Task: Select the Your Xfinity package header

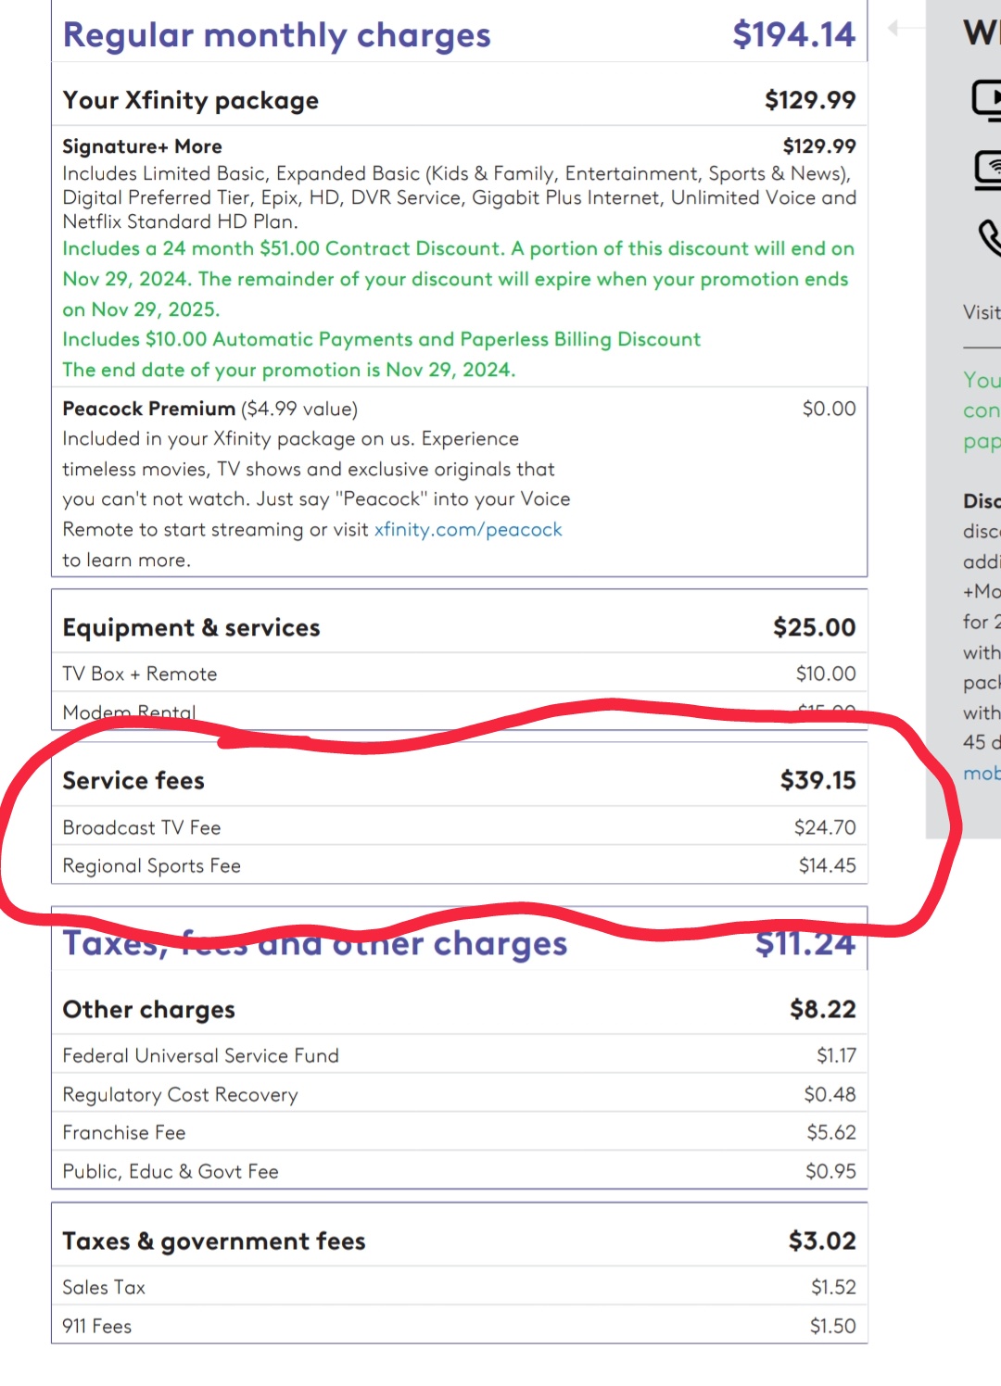Action: [x=190, y=100]
